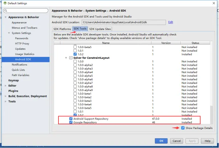
Task: Click "System Settings" in the breadcrumb
Action: 96,11
